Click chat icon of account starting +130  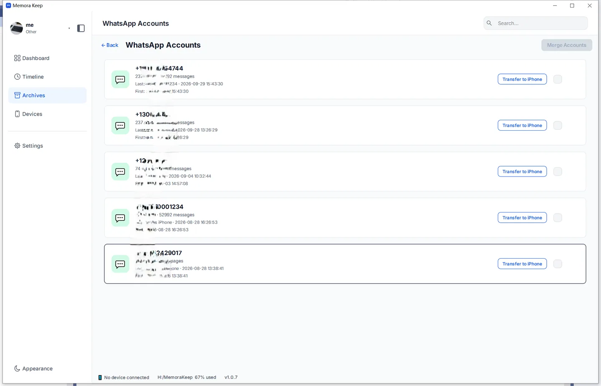(x=120, y=126)
